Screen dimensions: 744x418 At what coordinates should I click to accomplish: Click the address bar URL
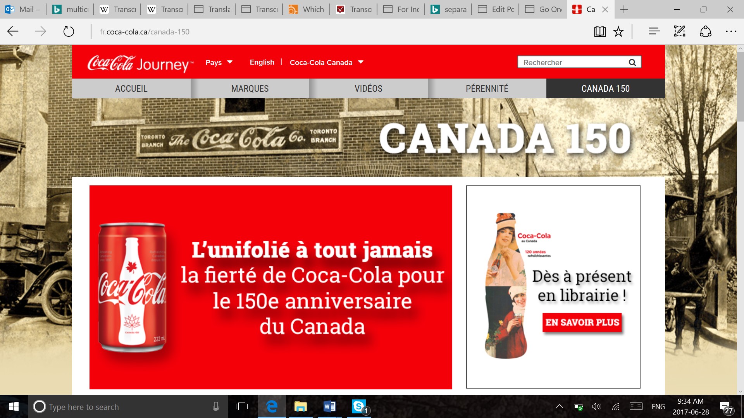click(145, 32)
